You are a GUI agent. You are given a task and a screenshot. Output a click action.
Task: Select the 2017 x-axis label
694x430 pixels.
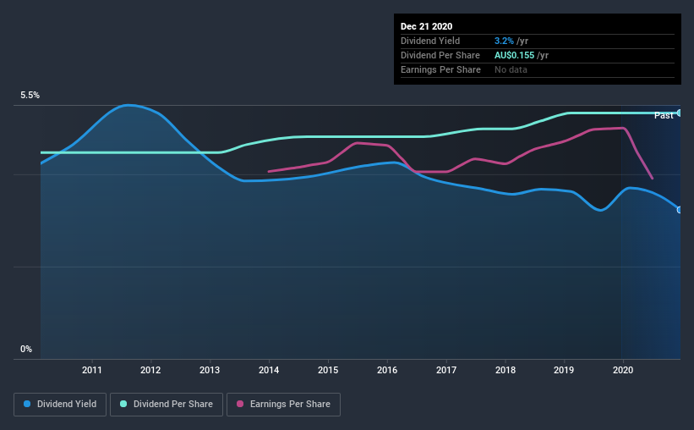[446, 370]
